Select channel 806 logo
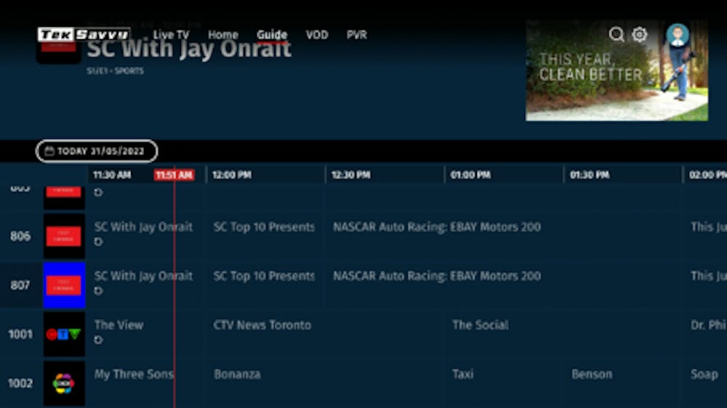 tap(64, 236)
